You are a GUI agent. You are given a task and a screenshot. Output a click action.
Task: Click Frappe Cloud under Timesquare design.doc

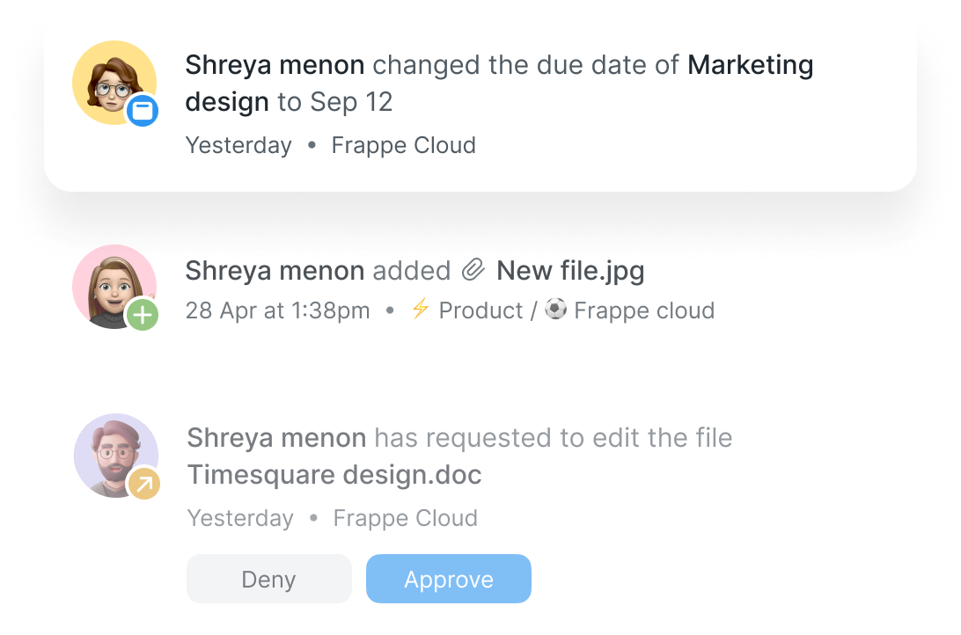coord(405,518)
